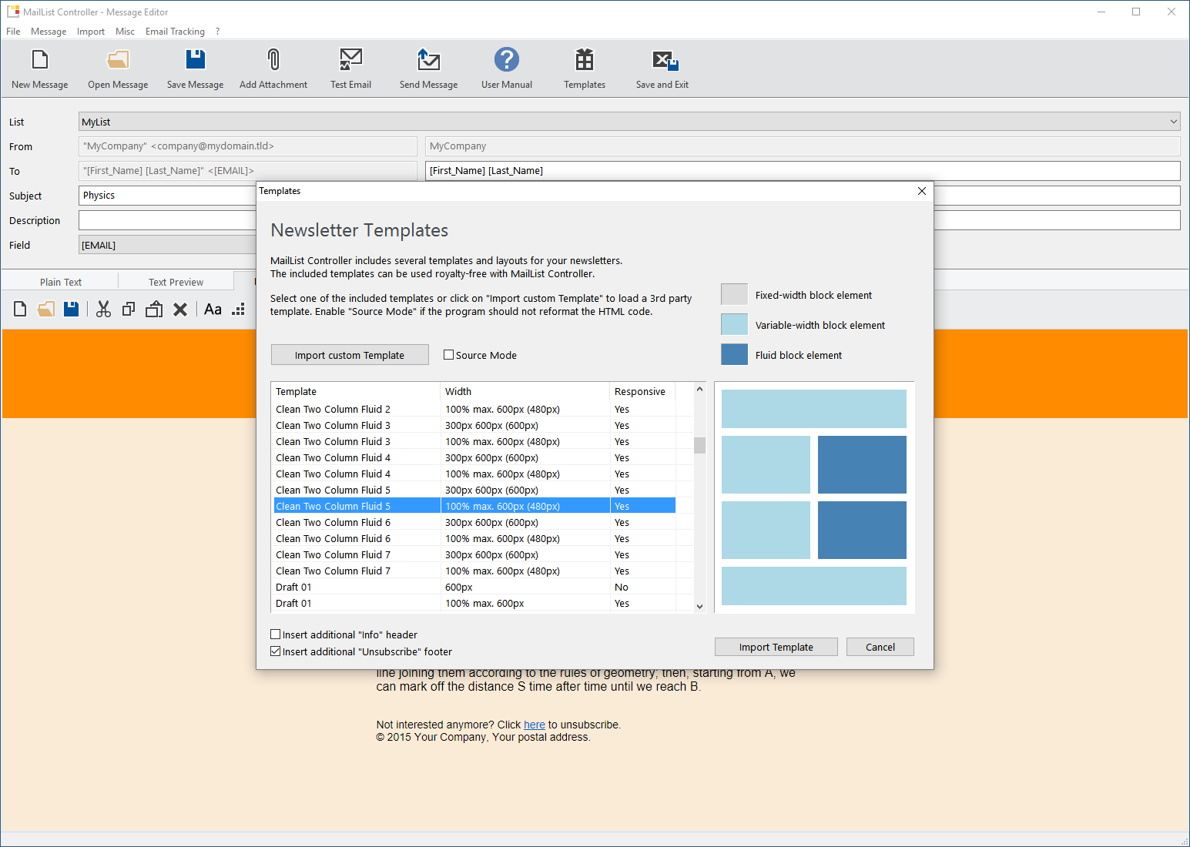This screenshot has height=847, width=1190.
Task: Uncheck Insert additional "Unsubscribe" footer
Action: [x=276, y=651]
